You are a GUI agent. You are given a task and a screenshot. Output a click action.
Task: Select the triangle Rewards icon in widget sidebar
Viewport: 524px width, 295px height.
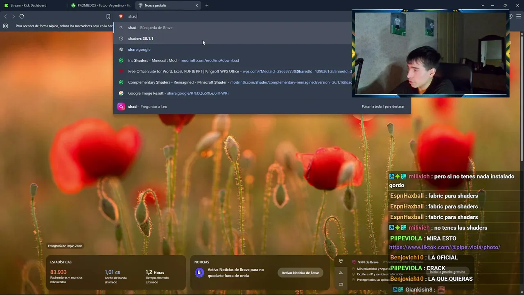[341, 272]
